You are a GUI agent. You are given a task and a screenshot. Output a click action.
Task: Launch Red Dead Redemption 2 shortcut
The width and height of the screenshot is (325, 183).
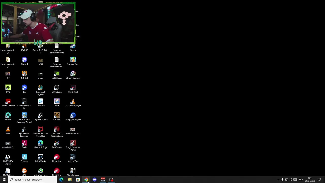coord(57,132)
